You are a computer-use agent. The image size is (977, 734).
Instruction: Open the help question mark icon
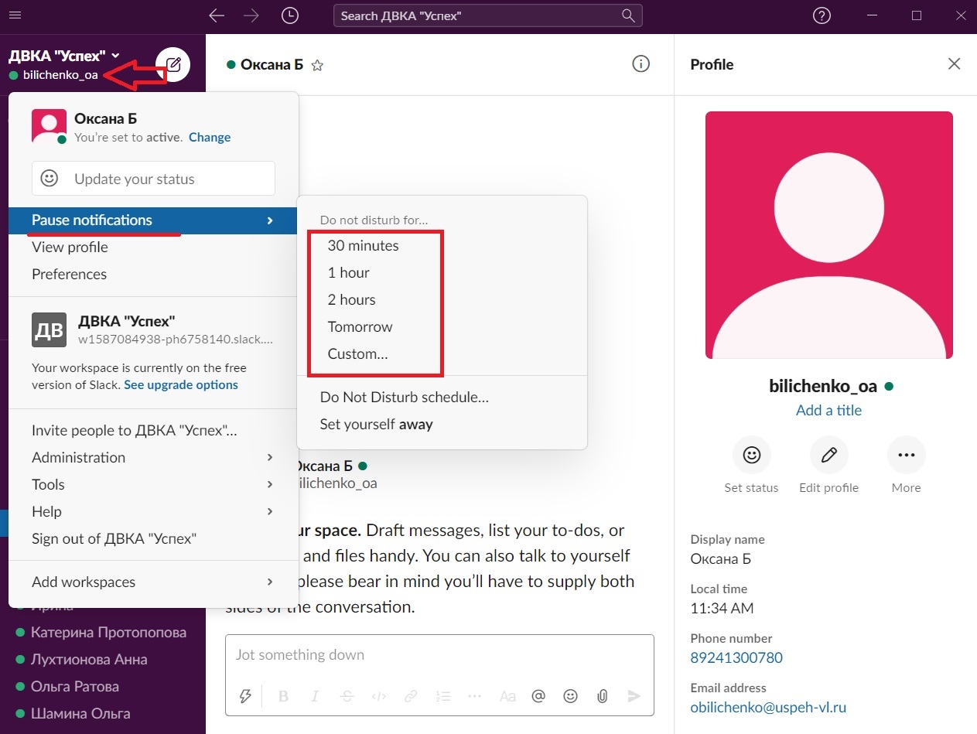[822, 15]
